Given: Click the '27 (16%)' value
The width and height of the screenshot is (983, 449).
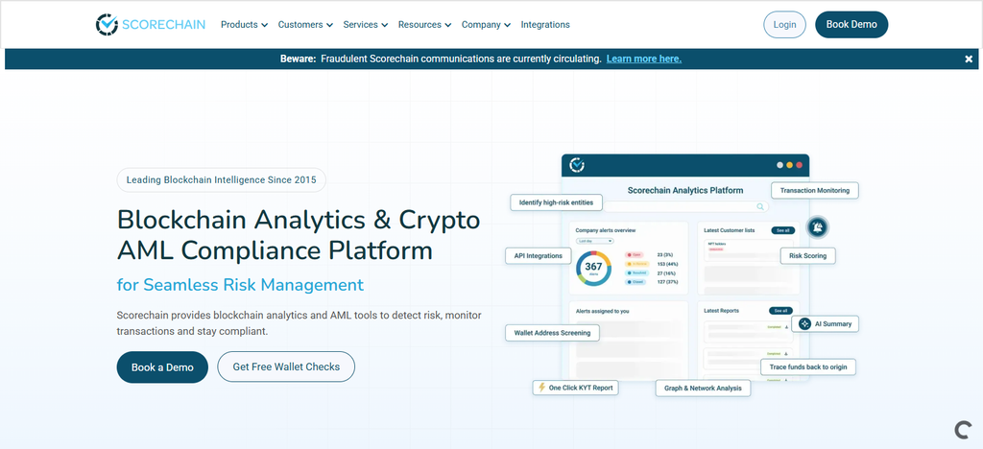Looking at the screenshot, I should pos(666,273).
